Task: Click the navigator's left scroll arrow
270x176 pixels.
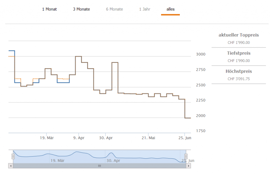Action: 11,166
